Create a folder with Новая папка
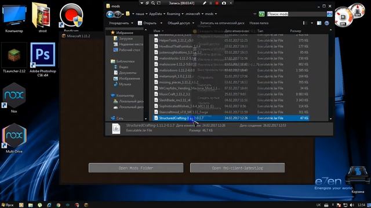 point(259,23)
